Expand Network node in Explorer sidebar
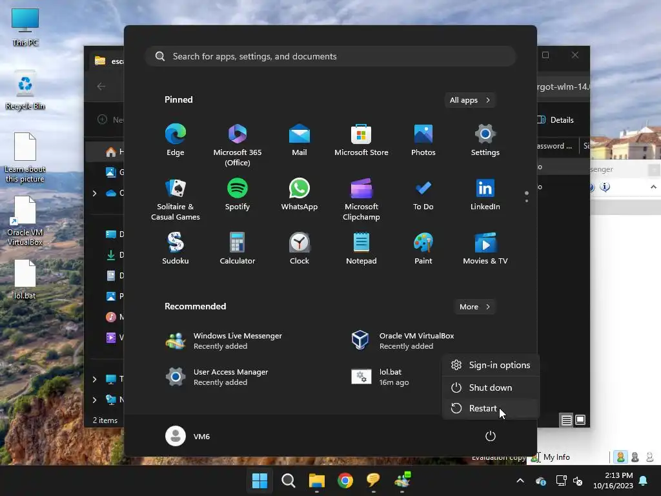 (x=94, y=399)
